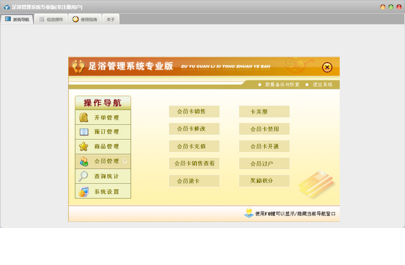Open the 关于 tab

[111, 20]
